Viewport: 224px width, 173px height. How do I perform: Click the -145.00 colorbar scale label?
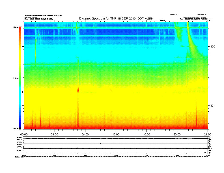point(16,78)
